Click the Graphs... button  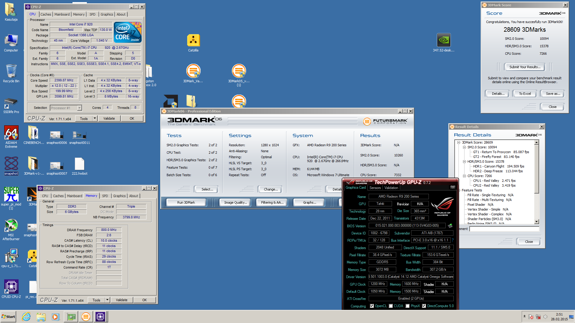click(309, 202)
